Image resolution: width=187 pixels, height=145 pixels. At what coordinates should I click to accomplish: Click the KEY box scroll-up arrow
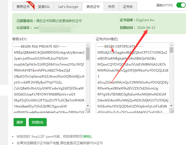(x=88, y=45)
